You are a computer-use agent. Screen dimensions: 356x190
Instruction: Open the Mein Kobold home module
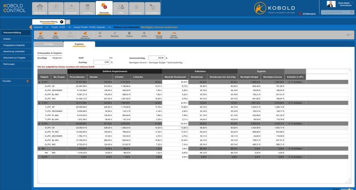coord(40,8)
